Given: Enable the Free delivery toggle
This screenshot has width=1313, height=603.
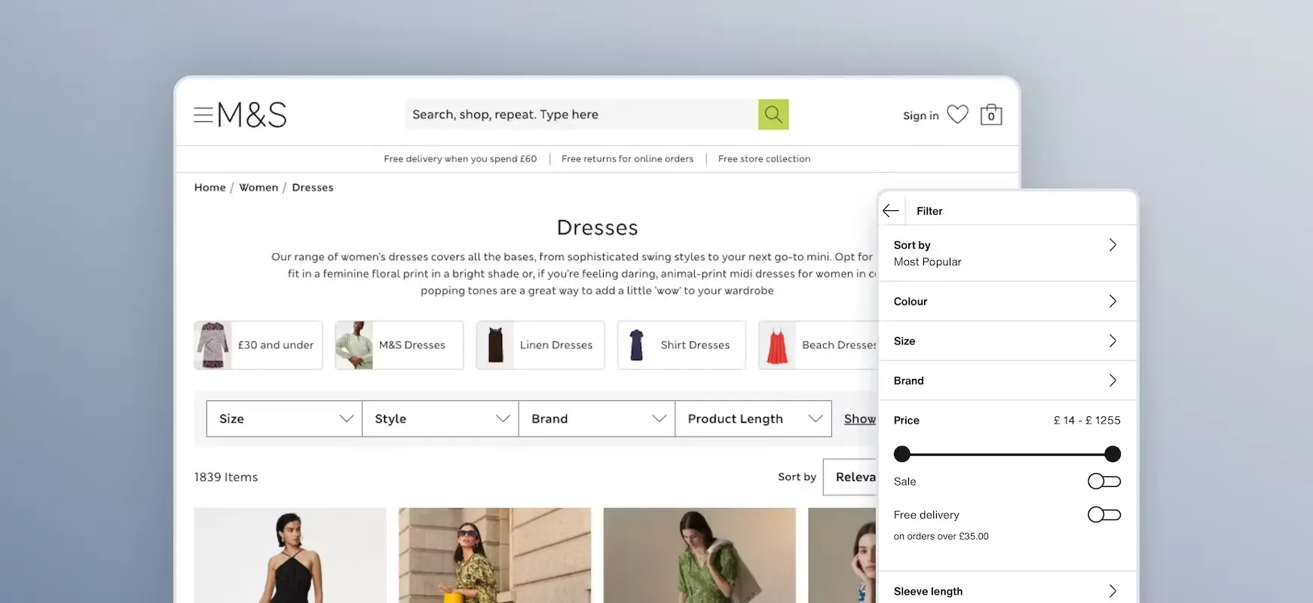Looking at the screenshot, I should tap(1103, 515).
